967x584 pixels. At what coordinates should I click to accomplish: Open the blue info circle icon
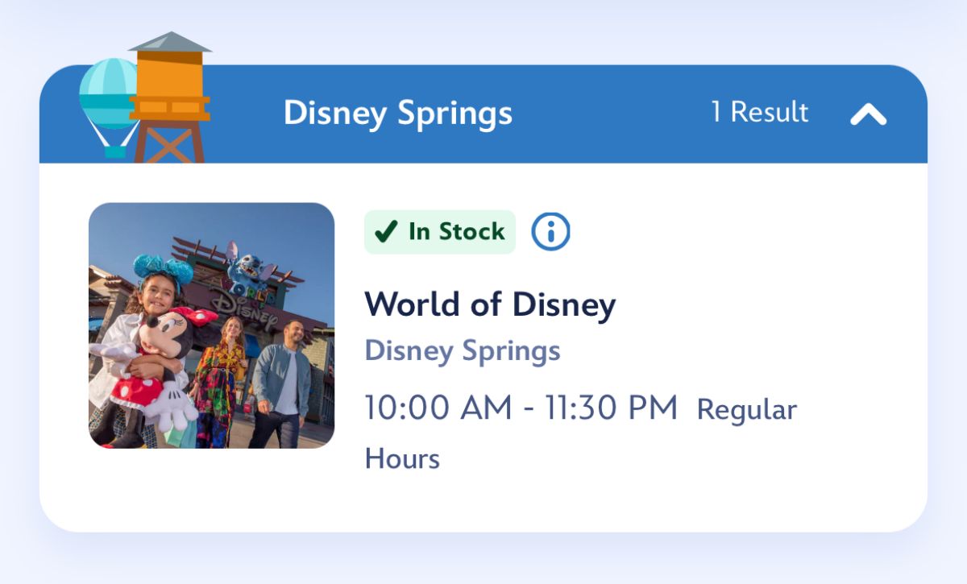coord(550,232)
